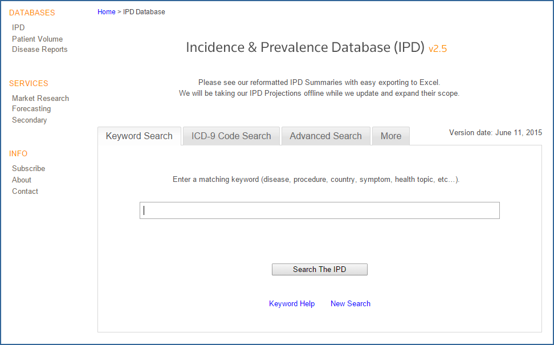Select the More tab
This screenshot has width=554, height=345.
coord(390,136)
